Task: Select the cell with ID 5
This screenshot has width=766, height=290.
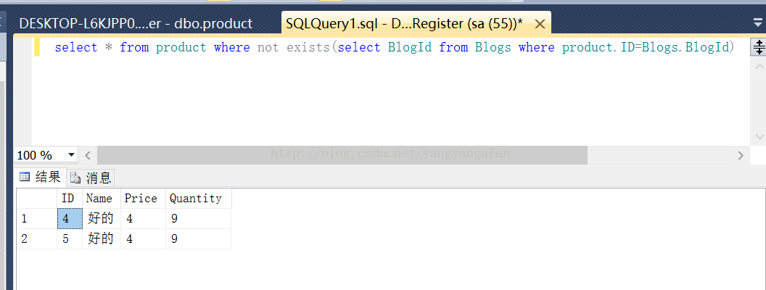Action: coord(70,239)
